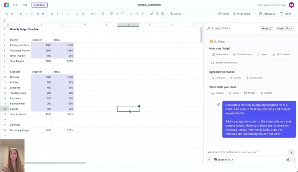Click the horizontal scrollbar of the sheet
Screen dimensions: 298x172
[x=55, y=163]
